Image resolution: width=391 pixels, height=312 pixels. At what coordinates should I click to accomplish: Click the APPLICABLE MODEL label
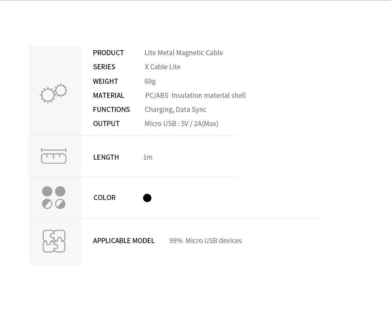[124, 241]
